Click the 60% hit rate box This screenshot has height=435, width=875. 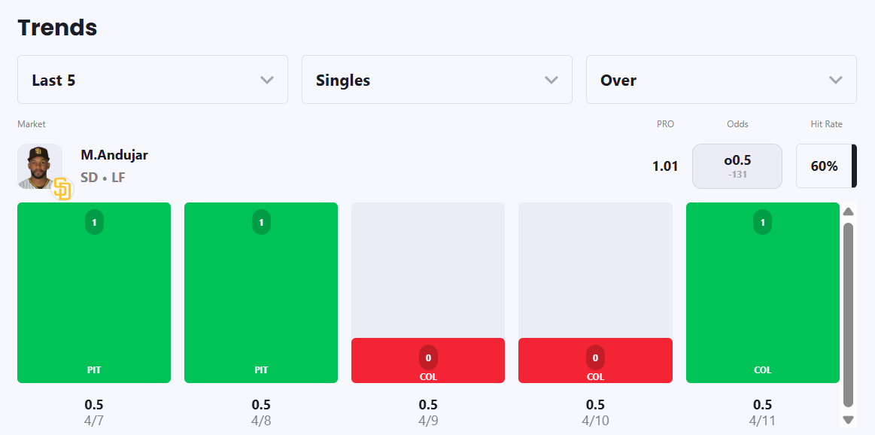(825, 166)
